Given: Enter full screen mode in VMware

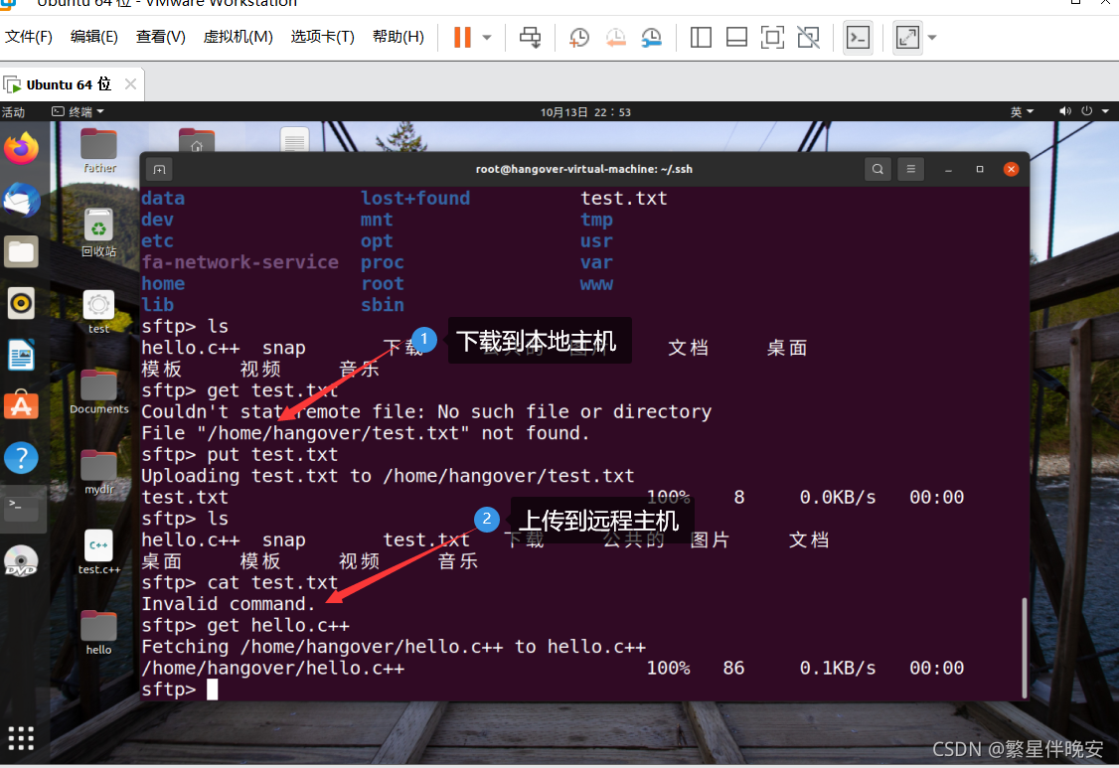Looking at the screenshot, I should tap(906, 37).
